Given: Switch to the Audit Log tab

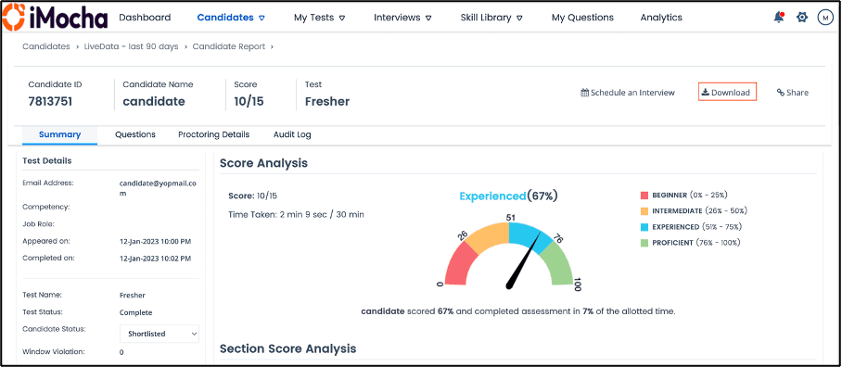Looking at the screenshot, I should tap(292, 134).
